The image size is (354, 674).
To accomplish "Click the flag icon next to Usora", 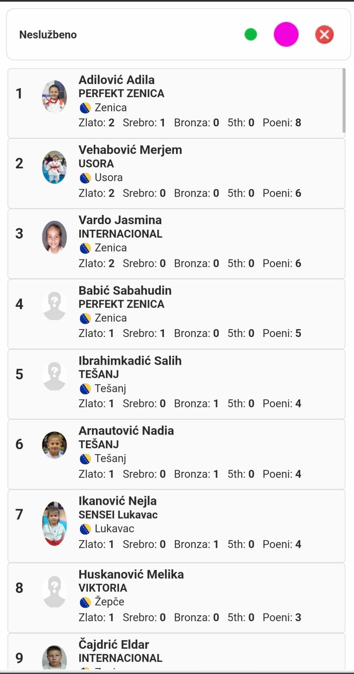I will tap(85, 178).
